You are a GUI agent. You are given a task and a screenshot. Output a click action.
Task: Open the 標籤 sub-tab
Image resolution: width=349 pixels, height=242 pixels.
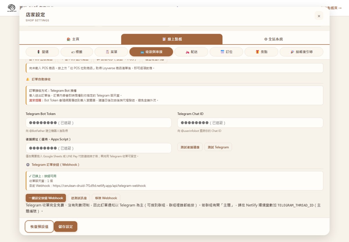(77, 52)
